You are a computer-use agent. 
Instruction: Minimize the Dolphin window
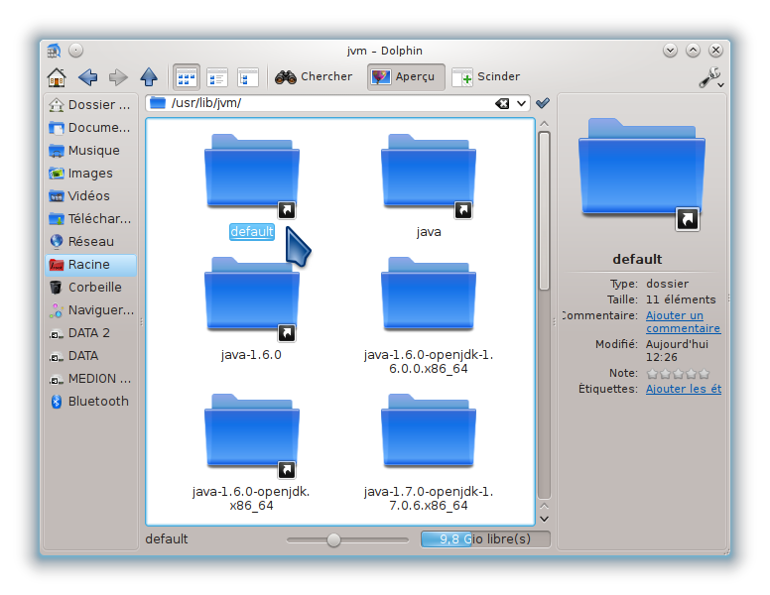click(670, 50)
